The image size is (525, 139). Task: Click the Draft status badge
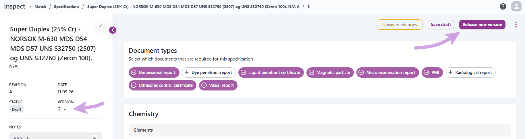[x=17, y=109]
